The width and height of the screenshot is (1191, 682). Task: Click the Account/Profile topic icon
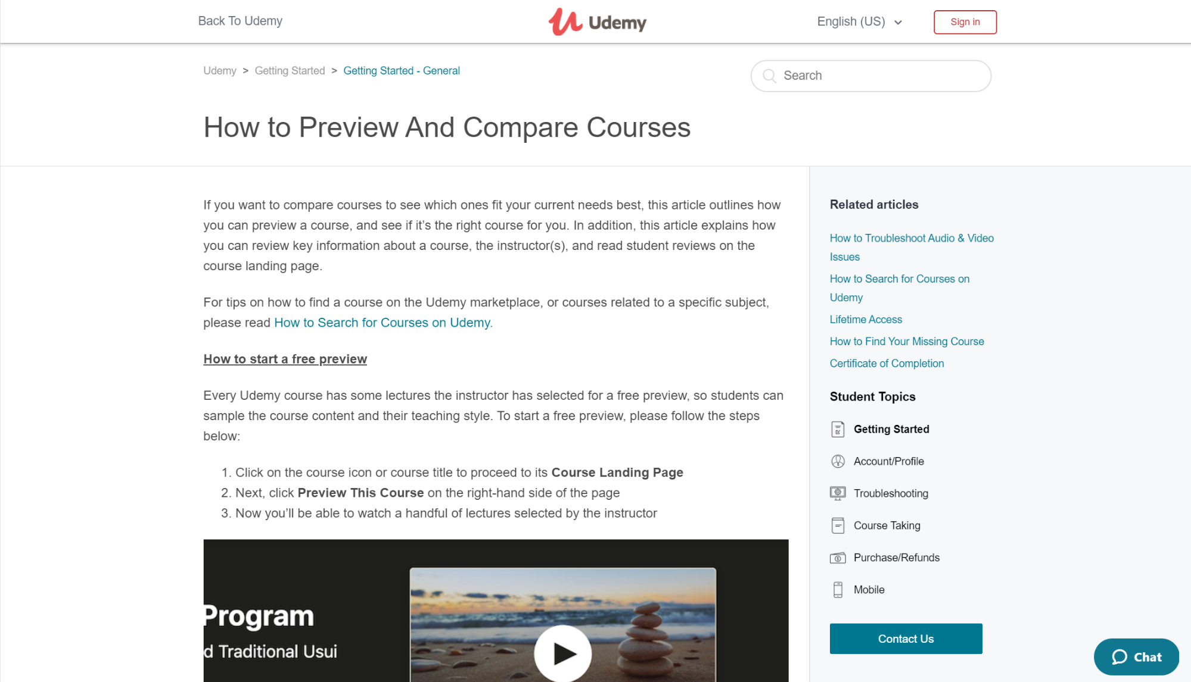(x=838, y=461)
